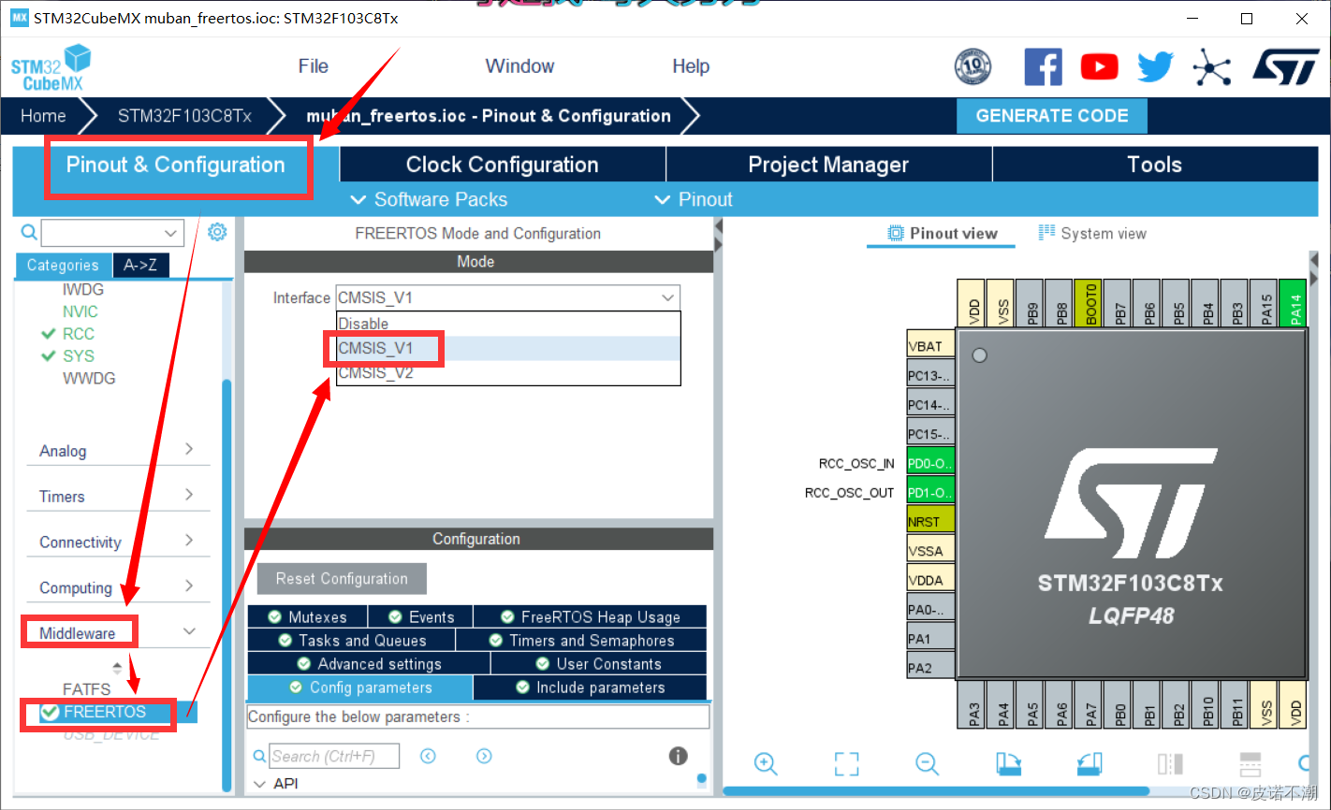Open the YouTube icon link

(x=1099, y=67)
